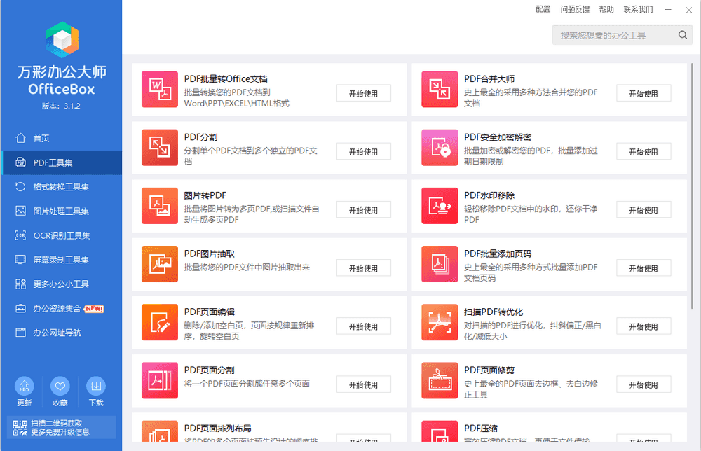701x451 pixels.
Task: Click the QR code for upgrade info
Action: (x=20, y=429)
